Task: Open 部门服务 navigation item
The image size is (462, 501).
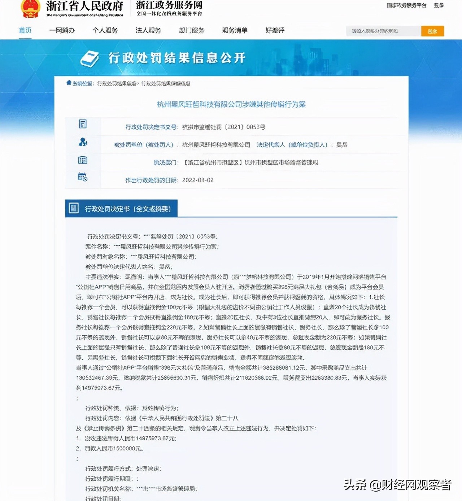Action: (192, 30)
